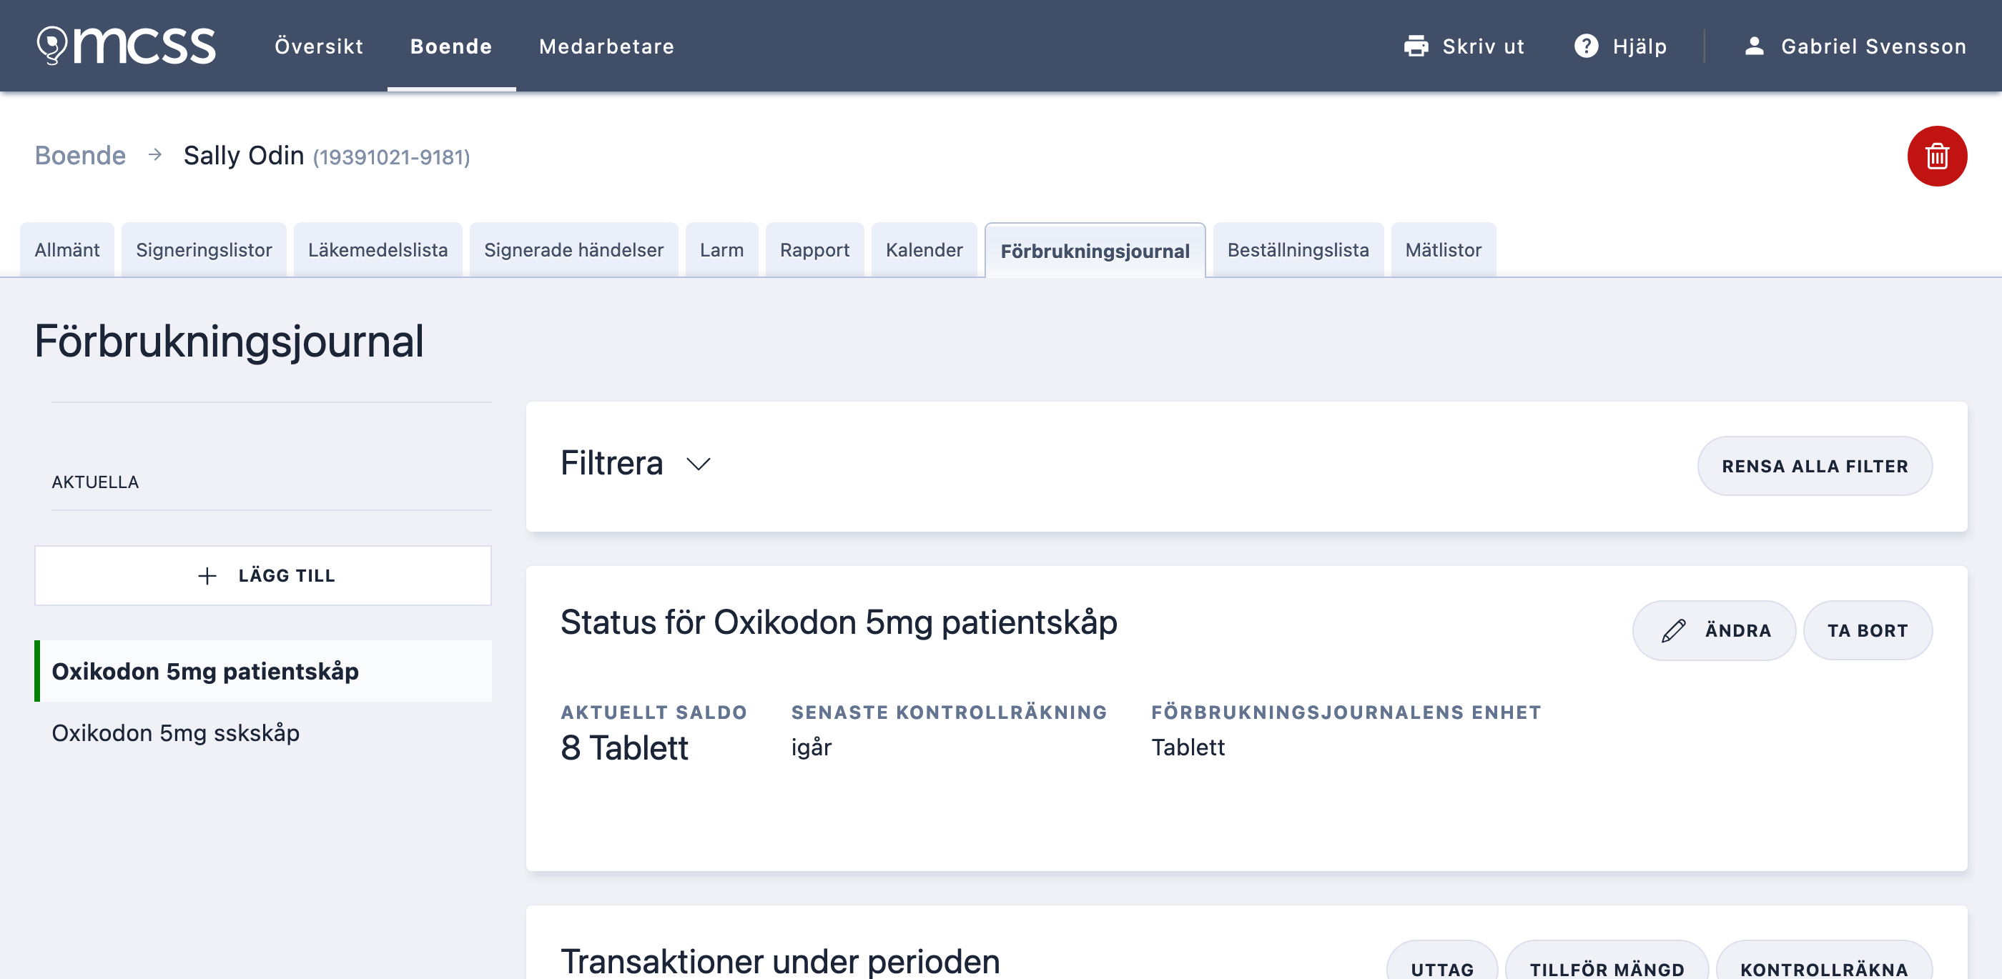
Task: Open the Larm tab
Action: tap(721, 249)
